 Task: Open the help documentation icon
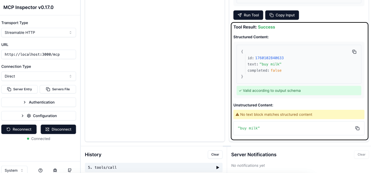point(41,170)
